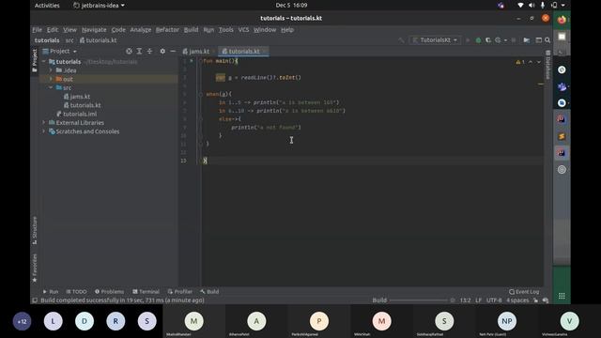Collapse the tutorials root folder

tap(44, 61)
